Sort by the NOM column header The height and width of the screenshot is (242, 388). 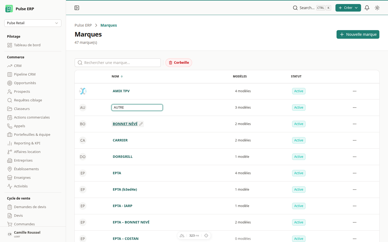point(117,77)
